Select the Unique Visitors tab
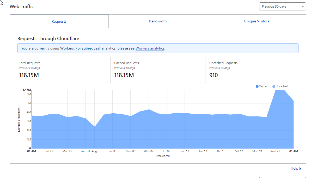 click(257, 21)
